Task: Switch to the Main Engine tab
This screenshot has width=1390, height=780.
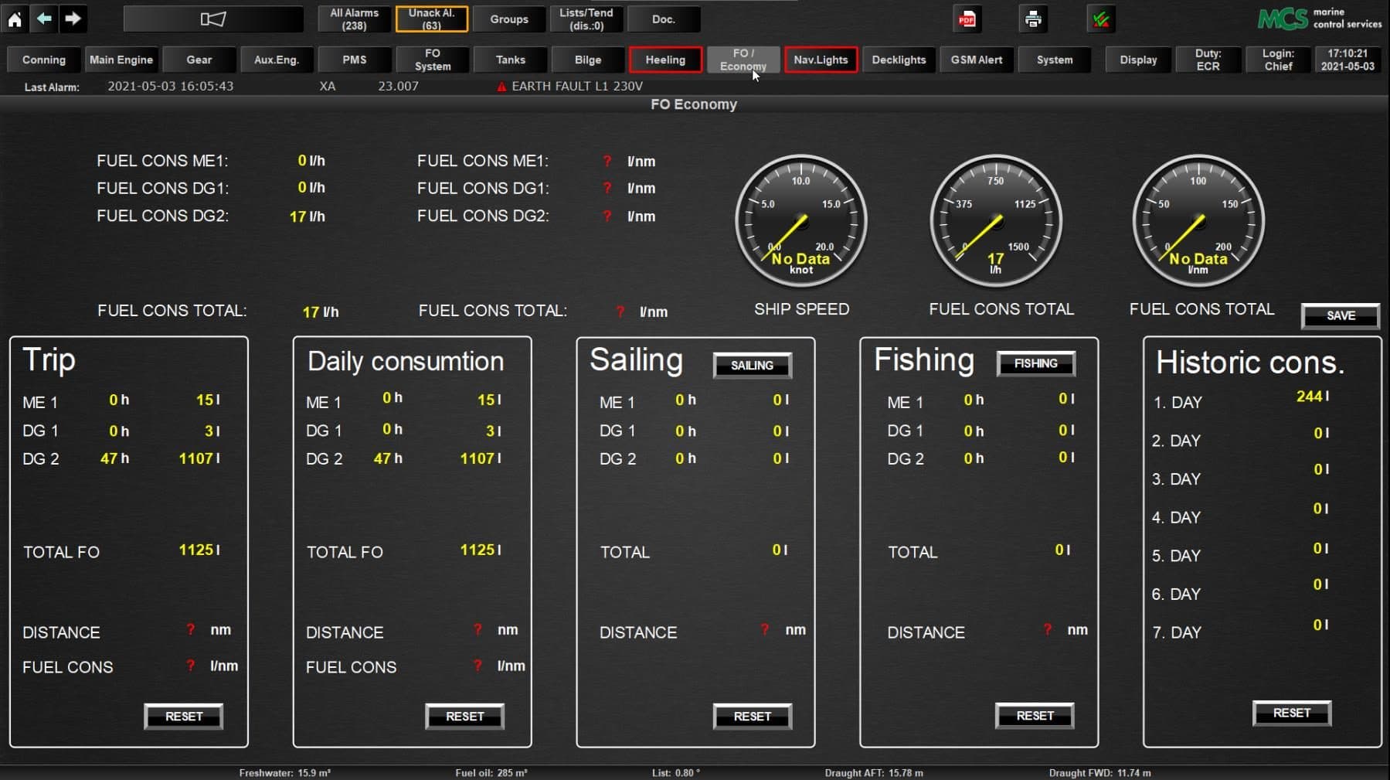Action: click(121, 60)
